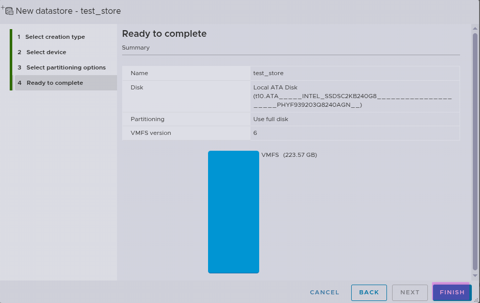Screen dimensions: 480x303
Task: Click the Summary section label
Action: point(135,48)
